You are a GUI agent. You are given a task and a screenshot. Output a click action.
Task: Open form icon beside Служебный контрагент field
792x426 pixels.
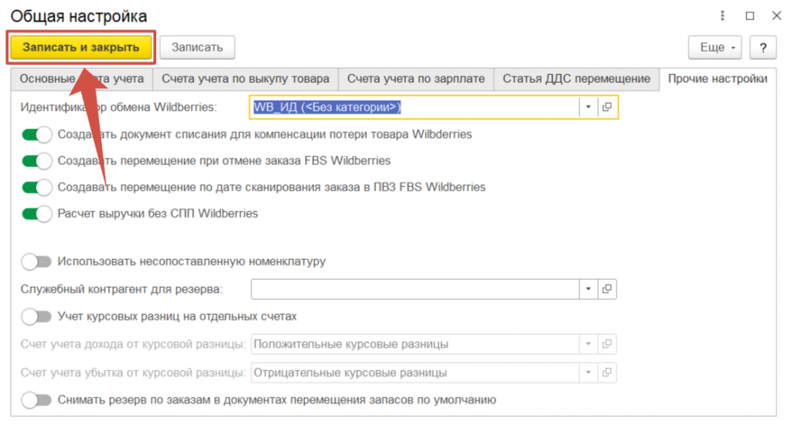[x=607, y=289]
